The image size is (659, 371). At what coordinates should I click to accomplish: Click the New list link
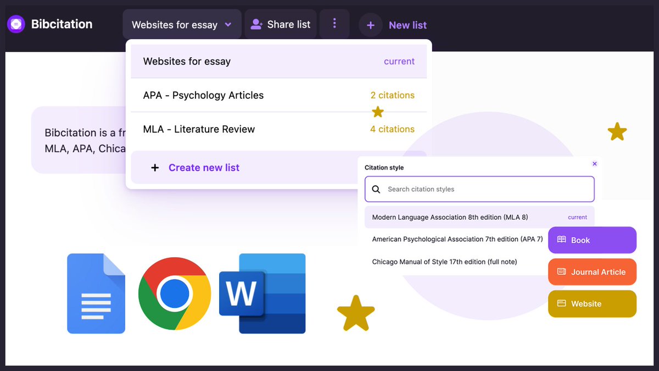407,25
